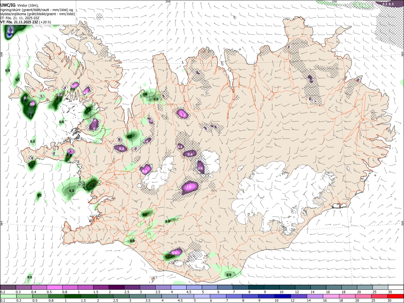Click the VT: Fös. 21.11.2025 23Z (+20 h) line
The width and height of the screenshot is (404, 303).
(x=26, y=22)
